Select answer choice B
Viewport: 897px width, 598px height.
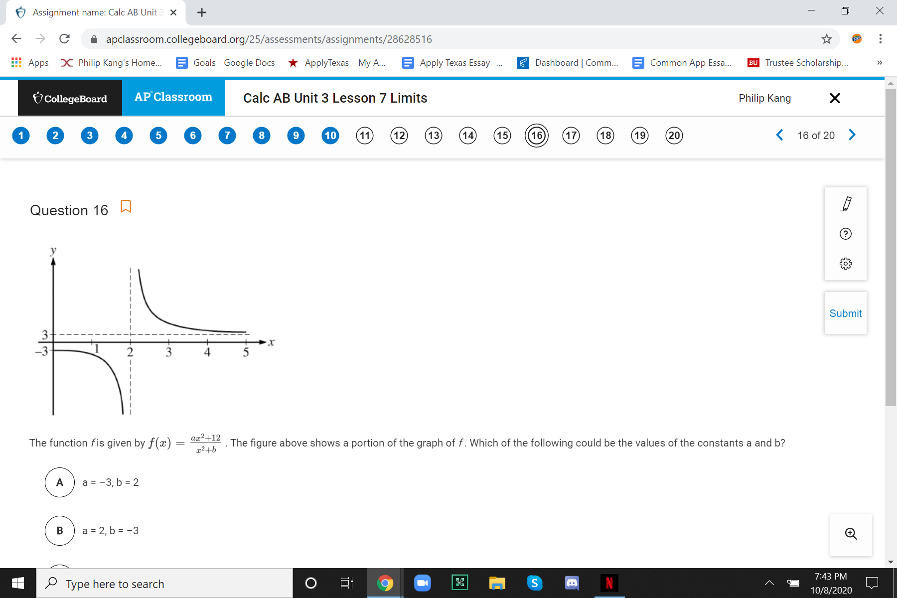tap(60, 530)
